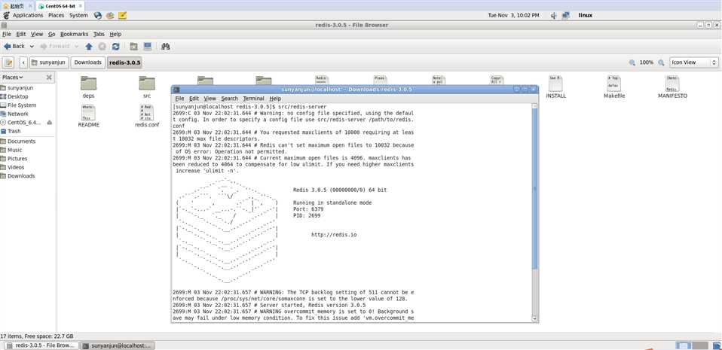The height and width of the screenshot is (350, 722).
Task: Open the volume control in system tray
Action: click(554, 15)
